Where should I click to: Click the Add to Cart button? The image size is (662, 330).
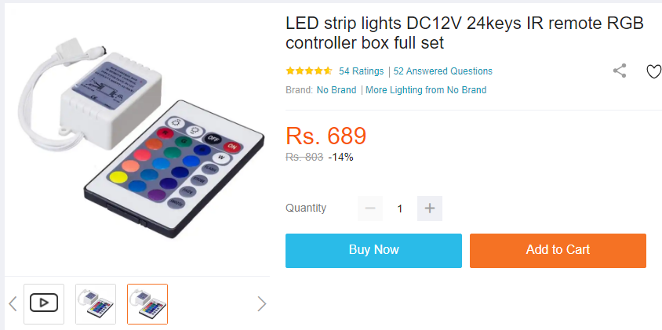point(558,251)
